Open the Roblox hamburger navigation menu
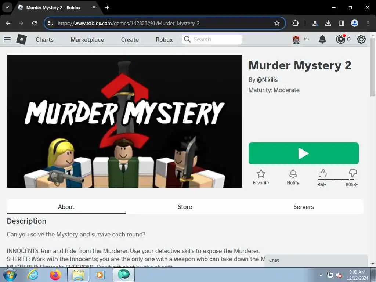The height and width of the screenshot is (282, 376). click(x=7, y=39)
